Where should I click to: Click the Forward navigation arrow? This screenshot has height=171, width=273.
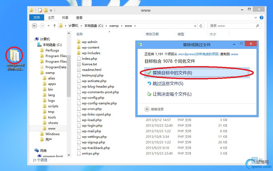pyautogui.click(x=42, y=26)
